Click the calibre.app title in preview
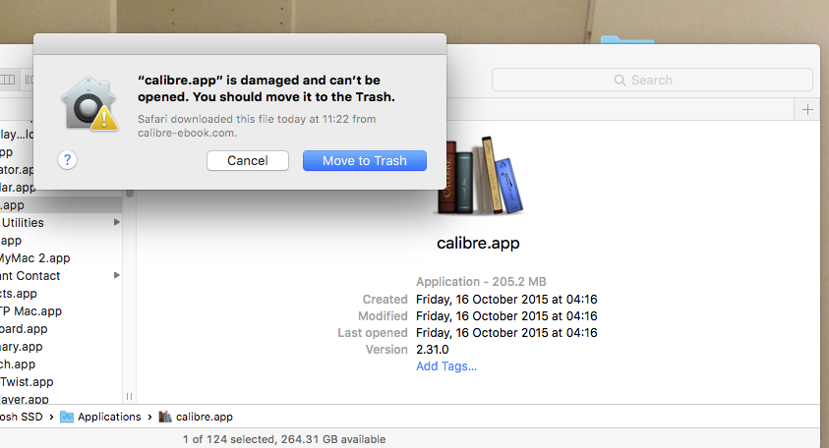Image resolution: width=829 pixels, height=448 pixels. [478, 243]
